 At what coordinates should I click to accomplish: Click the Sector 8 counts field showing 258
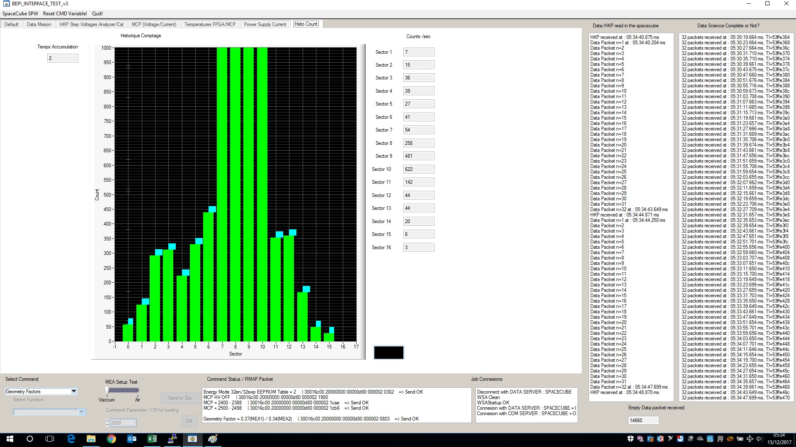(419, 143)
